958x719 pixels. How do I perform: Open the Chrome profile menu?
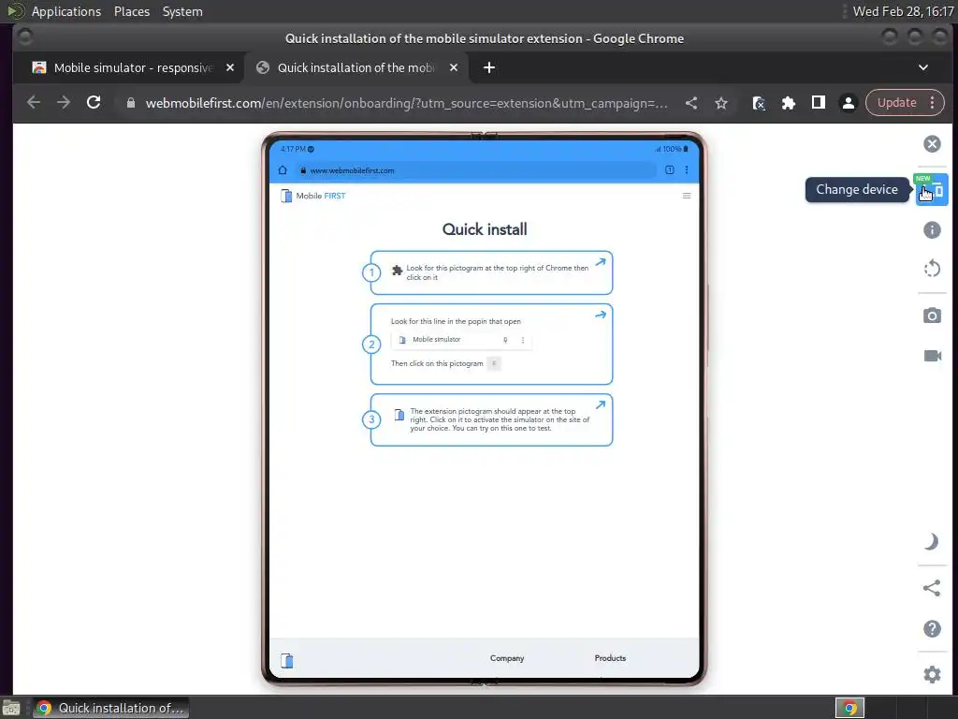[x=848, y=103]
